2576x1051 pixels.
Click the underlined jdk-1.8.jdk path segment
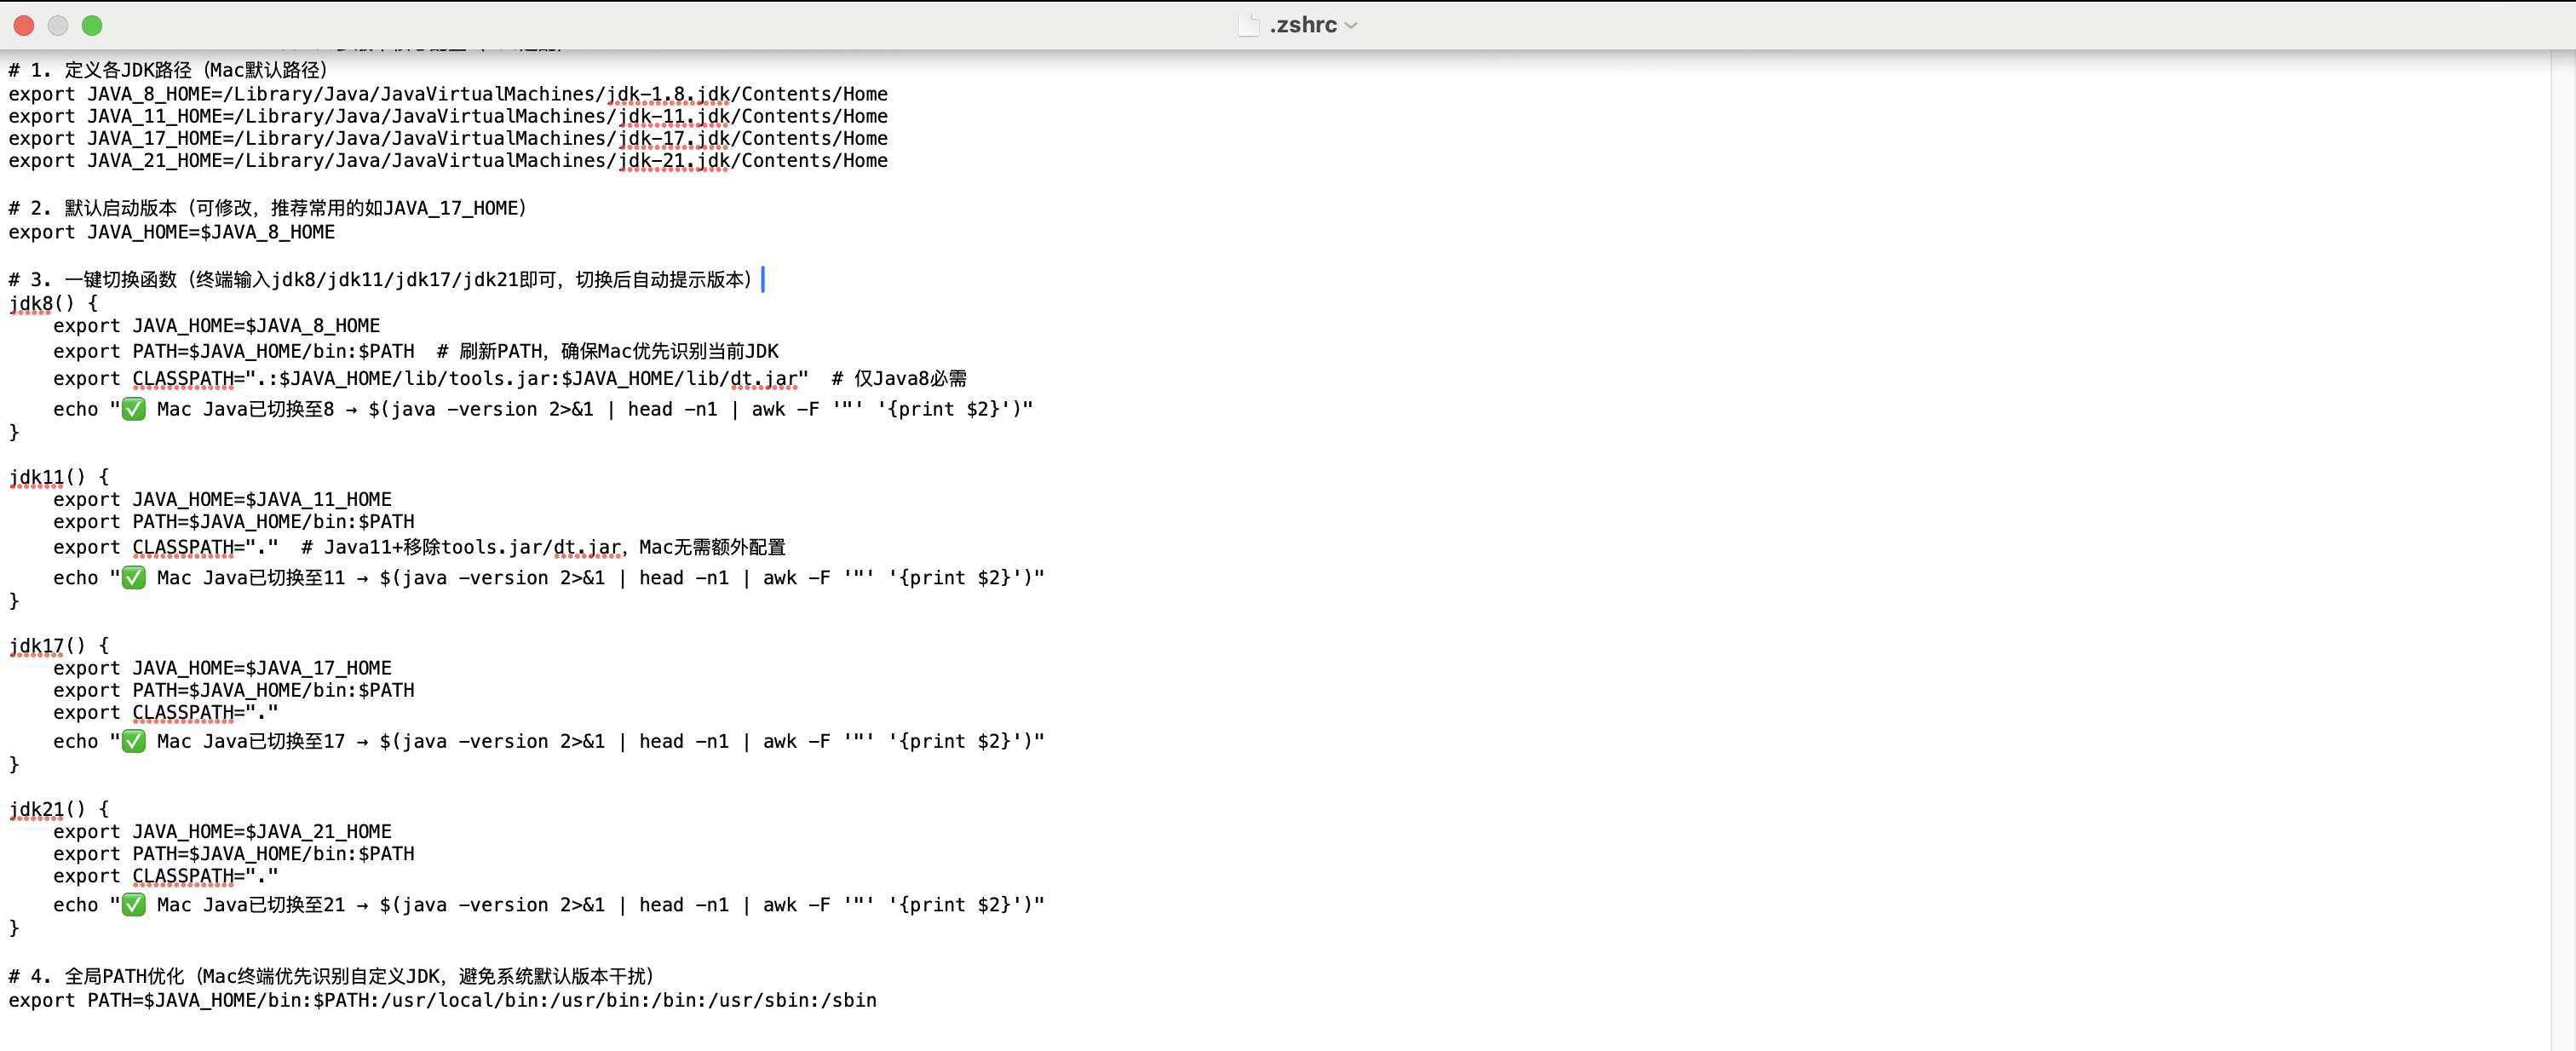pyautogui.click(x=668, y=94)
